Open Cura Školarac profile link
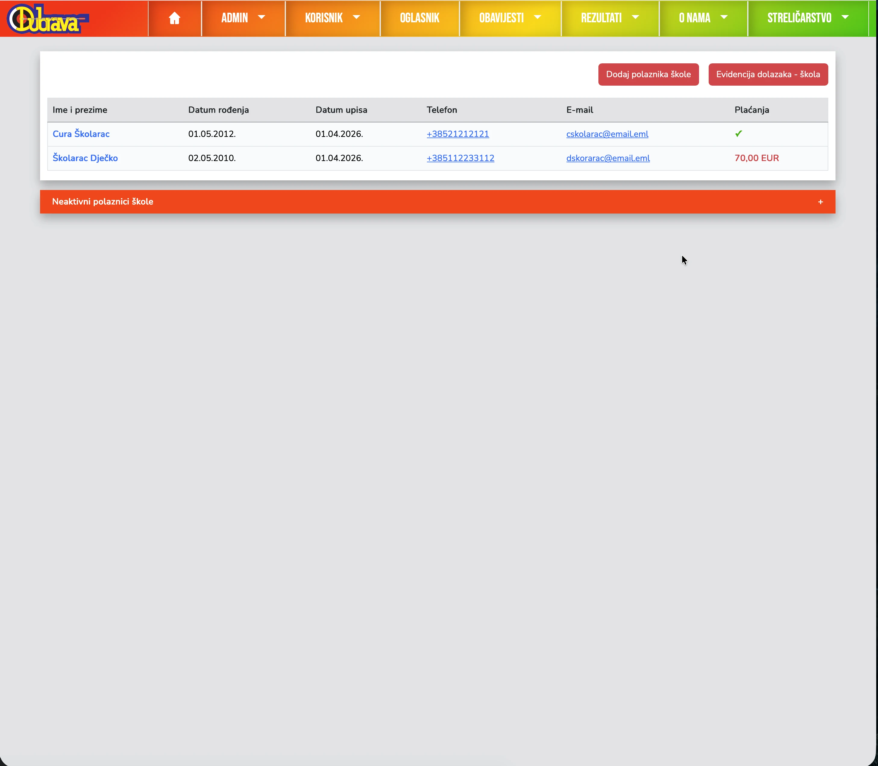The width and height of the screenshot is (878, 766). pos(81,134)
